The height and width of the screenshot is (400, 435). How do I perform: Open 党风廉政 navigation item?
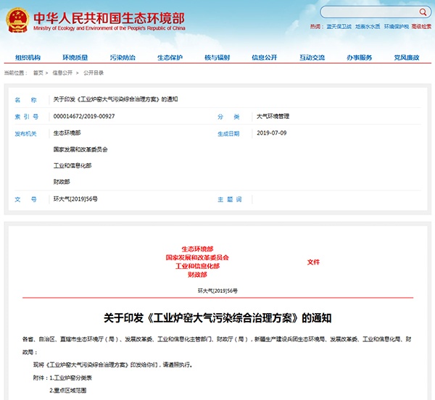point(406,57)
